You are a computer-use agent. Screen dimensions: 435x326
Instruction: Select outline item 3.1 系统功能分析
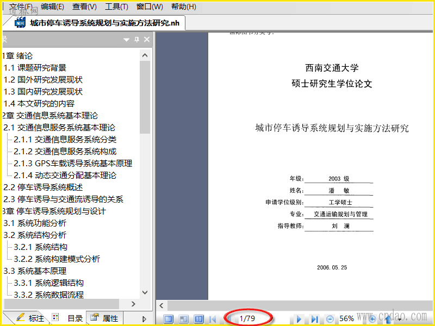tap(35, 223)
